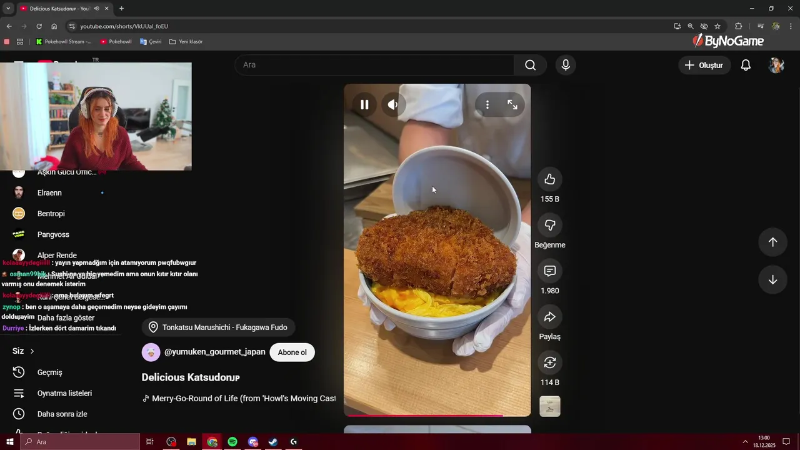Open Windows notification center icon
800x450 pixels.
click(x=786, y=442)
